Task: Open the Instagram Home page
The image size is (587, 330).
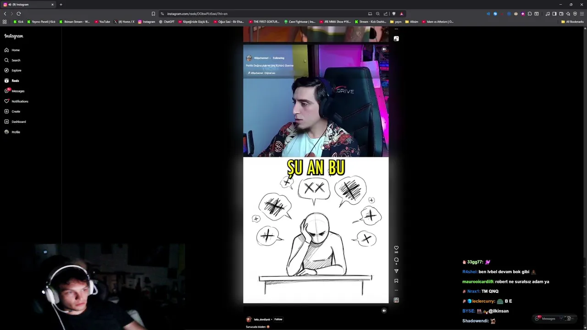Action: pyautogui.click(x=12, y=50)
